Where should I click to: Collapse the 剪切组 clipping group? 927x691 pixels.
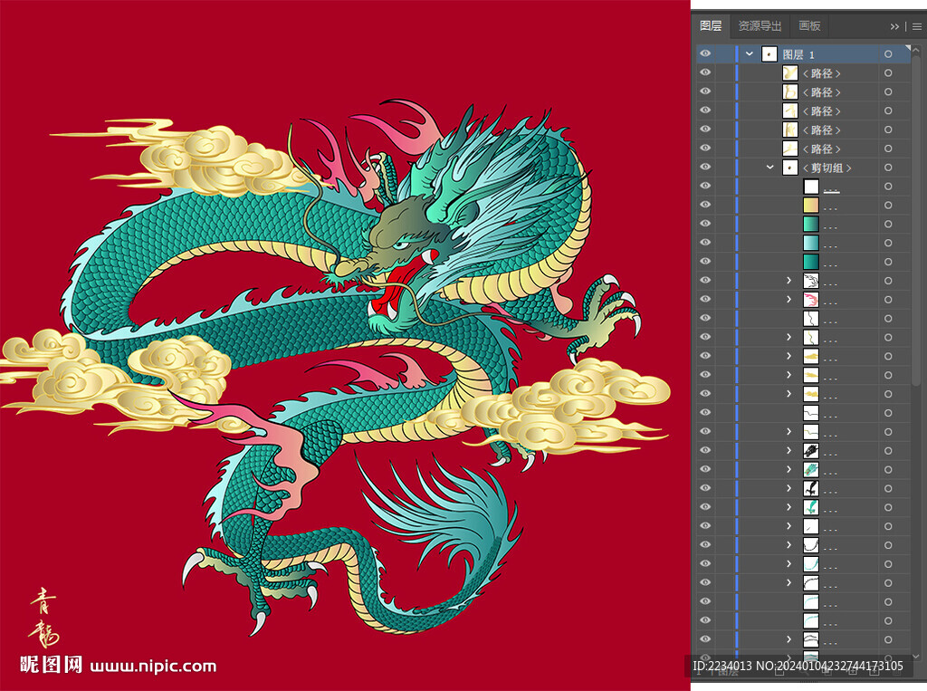pyautogui.click(x=770, y=168)
